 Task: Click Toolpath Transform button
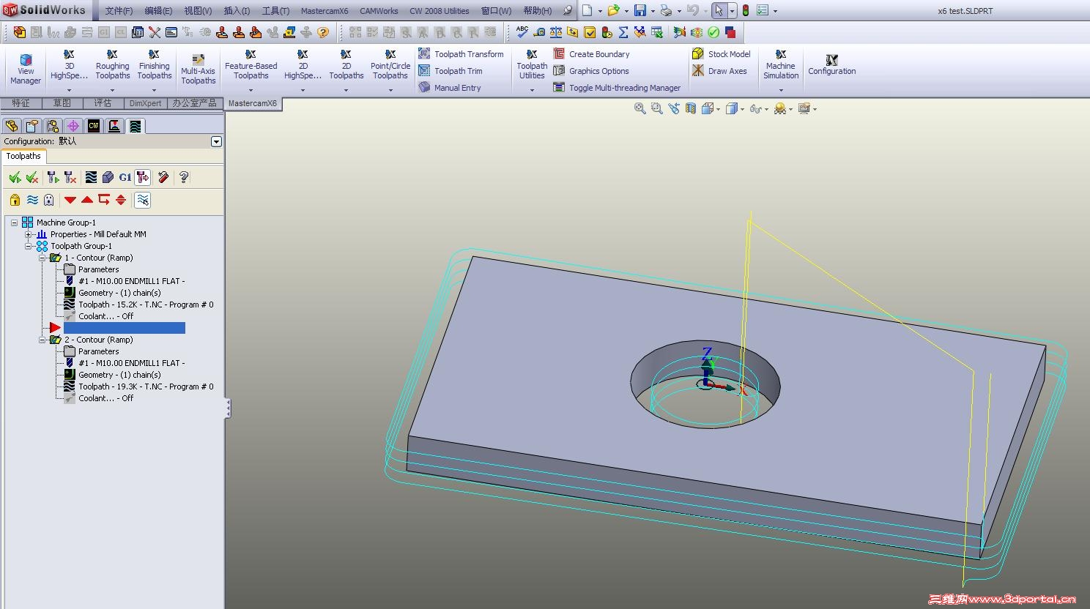click(461, 54)
